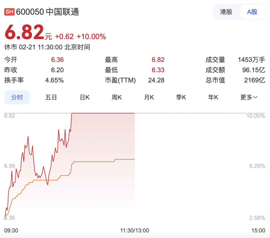Click the 成交量 value 1453万手

tap(251, 60)
